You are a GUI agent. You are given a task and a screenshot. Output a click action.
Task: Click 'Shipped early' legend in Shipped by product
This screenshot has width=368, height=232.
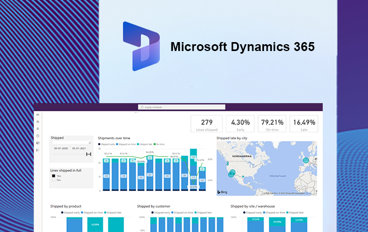click(x=70, y=213)
